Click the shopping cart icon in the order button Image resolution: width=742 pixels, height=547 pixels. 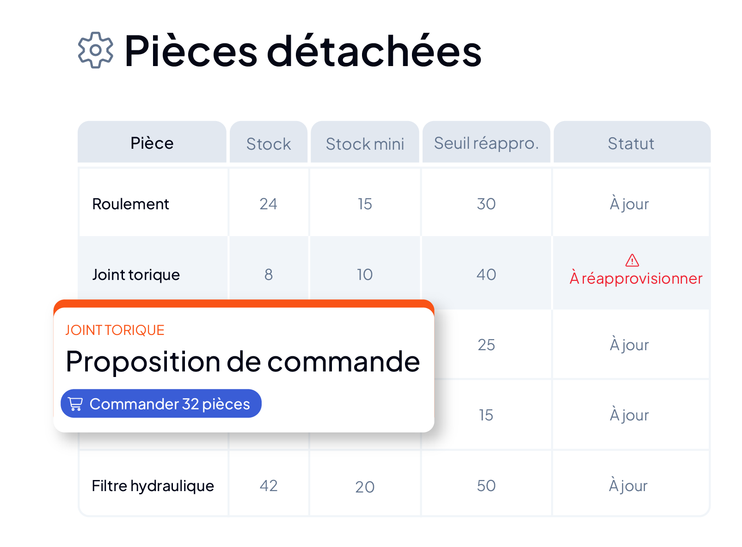click(x=75, y=404)
